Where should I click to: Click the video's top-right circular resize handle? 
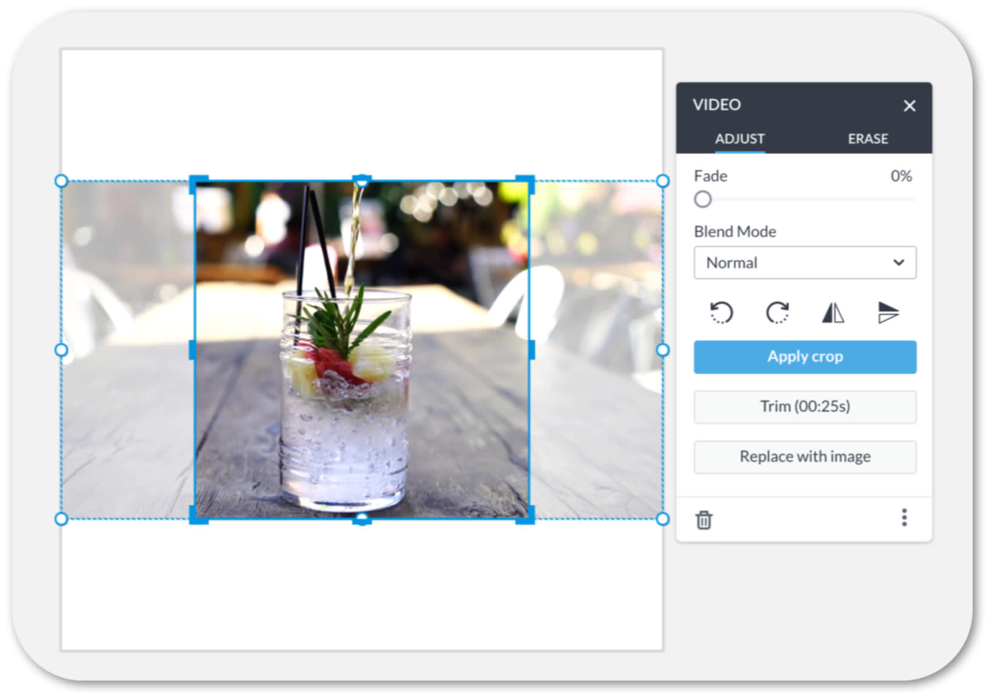tap(663, 181)
